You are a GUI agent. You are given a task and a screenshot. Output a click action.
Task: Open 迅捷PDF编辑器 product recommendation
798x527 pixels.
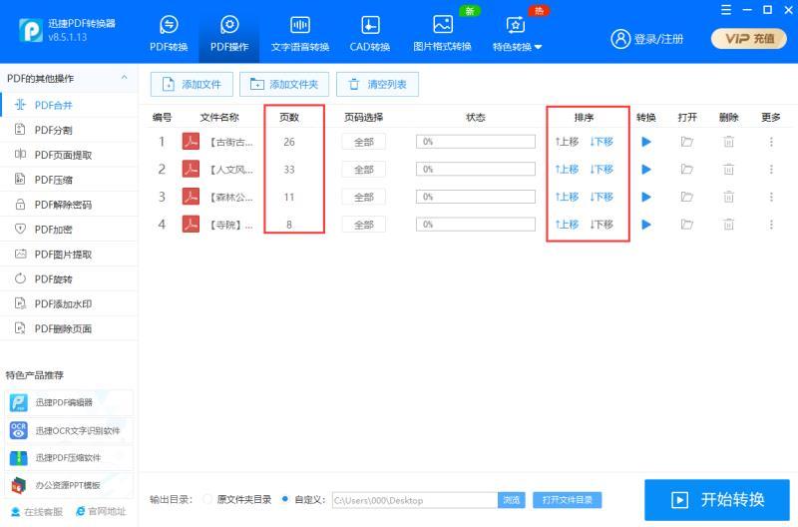click(x=69, y=403)
